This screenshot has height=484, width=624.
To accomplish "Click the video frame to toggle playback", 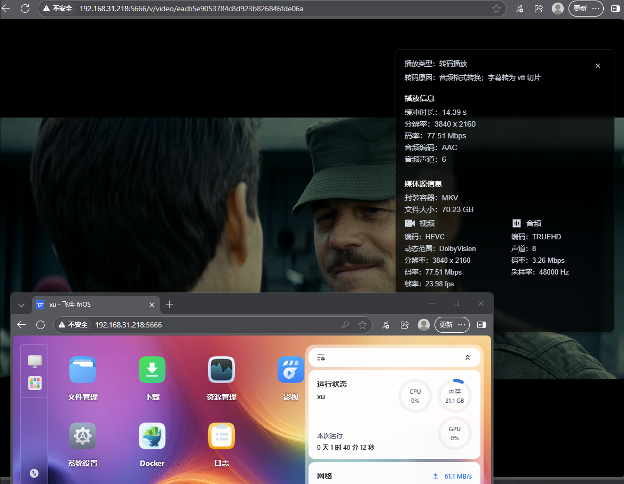I will tap(198, 205).
